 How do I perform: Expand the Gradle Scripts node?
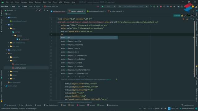(x=4, y=86)
